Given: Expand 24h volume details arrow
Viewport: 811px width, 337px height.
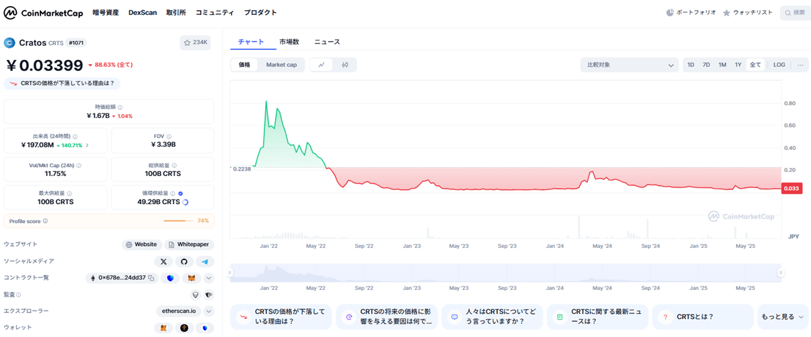Looking at the screenshot, I should 87,145.
